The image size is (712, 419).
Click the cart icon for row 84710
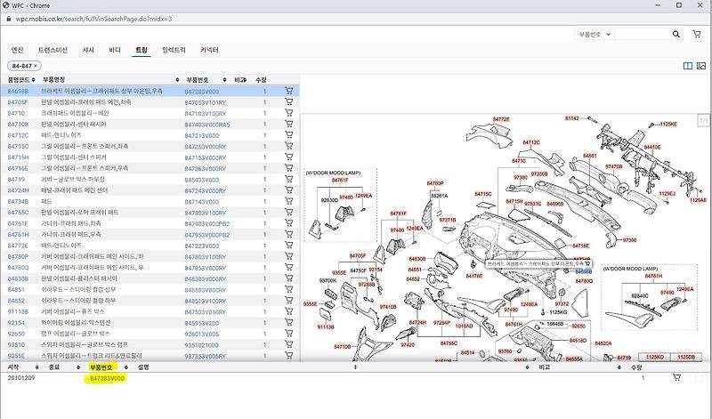pos(288,113)
